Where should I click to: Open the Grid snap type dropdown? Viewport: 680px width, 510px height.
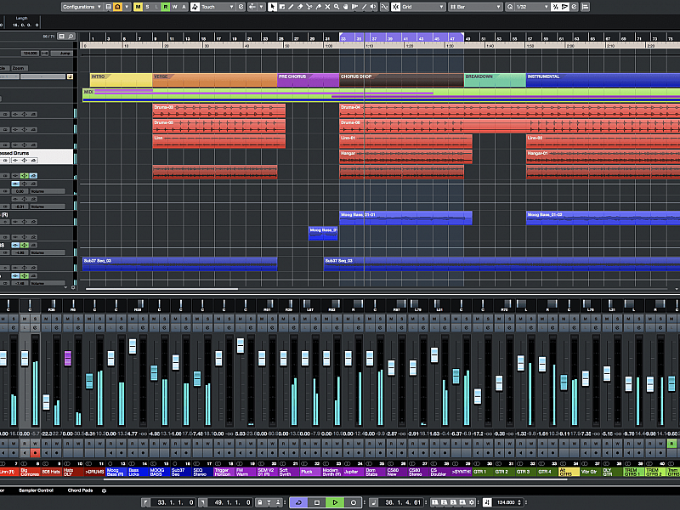click(x=423, y=7)
